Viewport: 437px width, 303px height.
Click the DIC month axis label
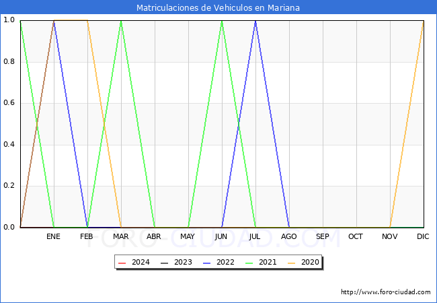tap(423, 236)
